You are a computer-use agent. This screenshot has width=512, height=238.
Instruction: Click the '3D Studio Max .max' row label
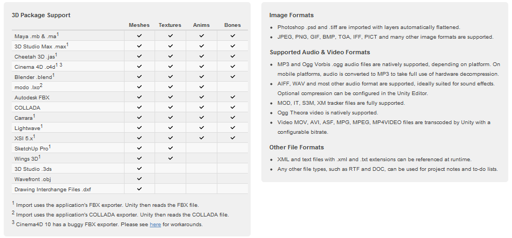[41, 46]
